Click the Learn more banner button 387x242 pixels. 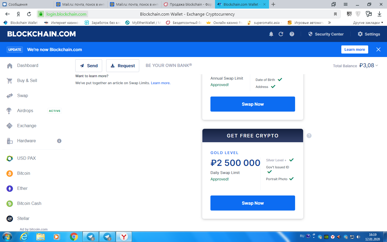click(355, 49)
